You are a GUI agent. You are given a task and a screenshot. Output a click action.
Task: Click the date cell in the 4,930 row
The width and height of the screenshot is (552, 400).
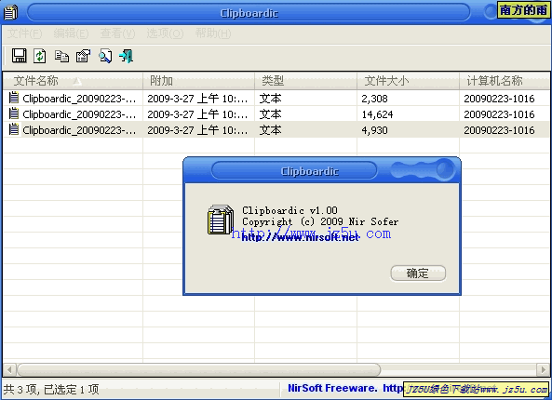[x=197, y=130]
